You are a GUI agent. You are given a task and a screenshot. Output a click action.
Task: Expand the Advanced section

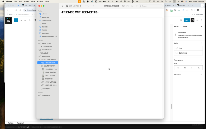[188, 75]
